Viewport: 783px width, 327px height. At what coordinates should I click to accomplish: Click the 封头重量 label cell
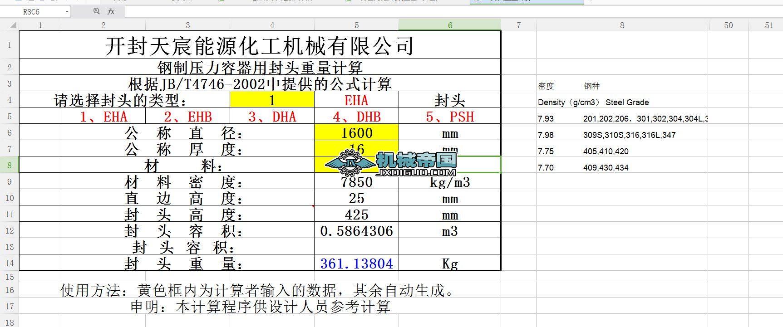point(187,263)
